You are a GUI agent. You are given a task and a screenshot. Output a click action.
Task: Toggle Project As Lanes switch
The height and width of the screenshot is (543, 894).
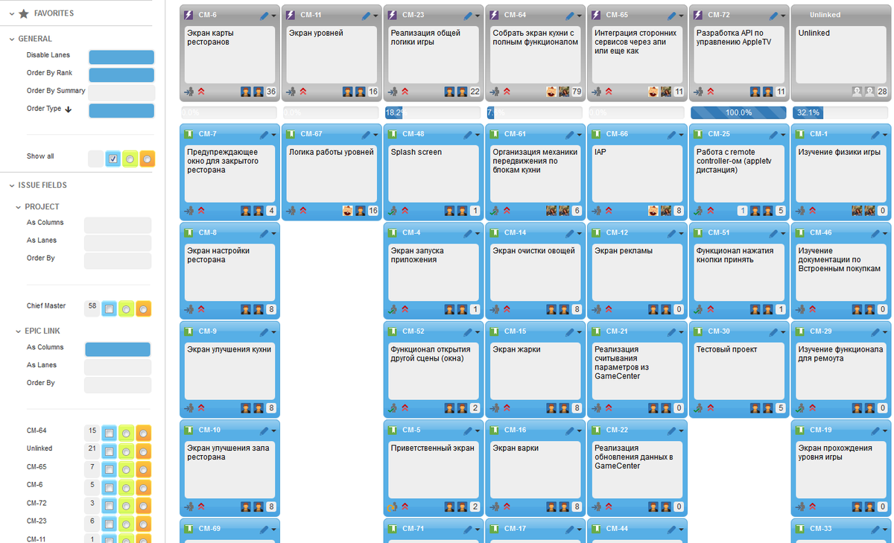[118, 243]
